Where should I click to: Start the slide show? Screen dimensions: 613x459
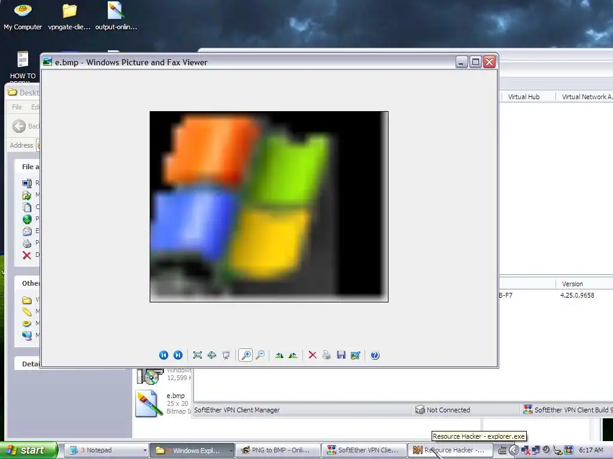point(226,355)
